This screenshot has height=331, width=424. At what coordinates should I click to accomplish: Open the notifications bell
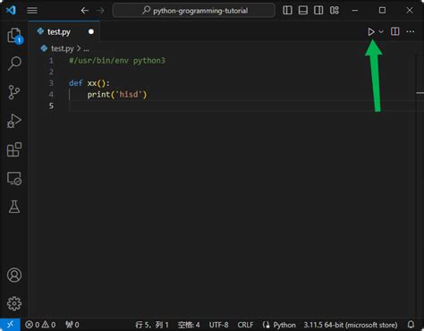411,325
